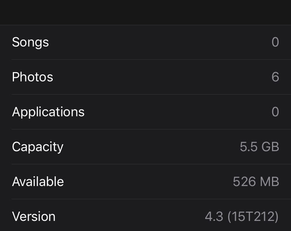Click the 526 number in Available row
This screenshot has width=291, height=231.
pyautogui.click(x=244, y=181)
